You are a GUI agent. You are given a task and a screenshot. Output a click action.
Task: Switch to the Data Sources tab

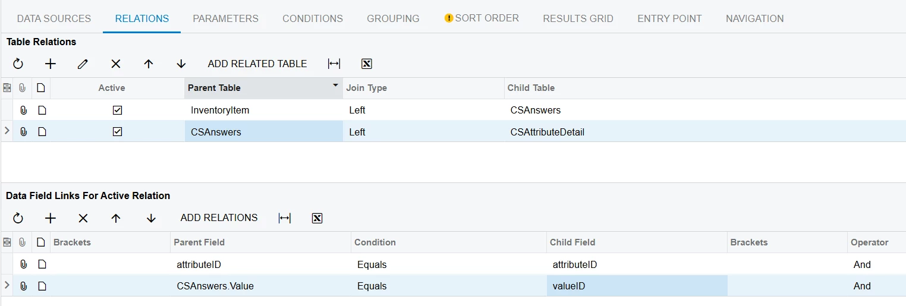point(54,18)
